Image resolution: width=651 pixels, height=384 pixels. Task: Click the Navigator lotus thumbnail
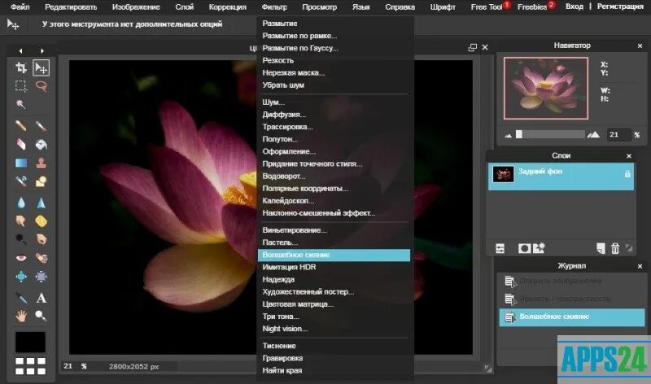(545, 88)
